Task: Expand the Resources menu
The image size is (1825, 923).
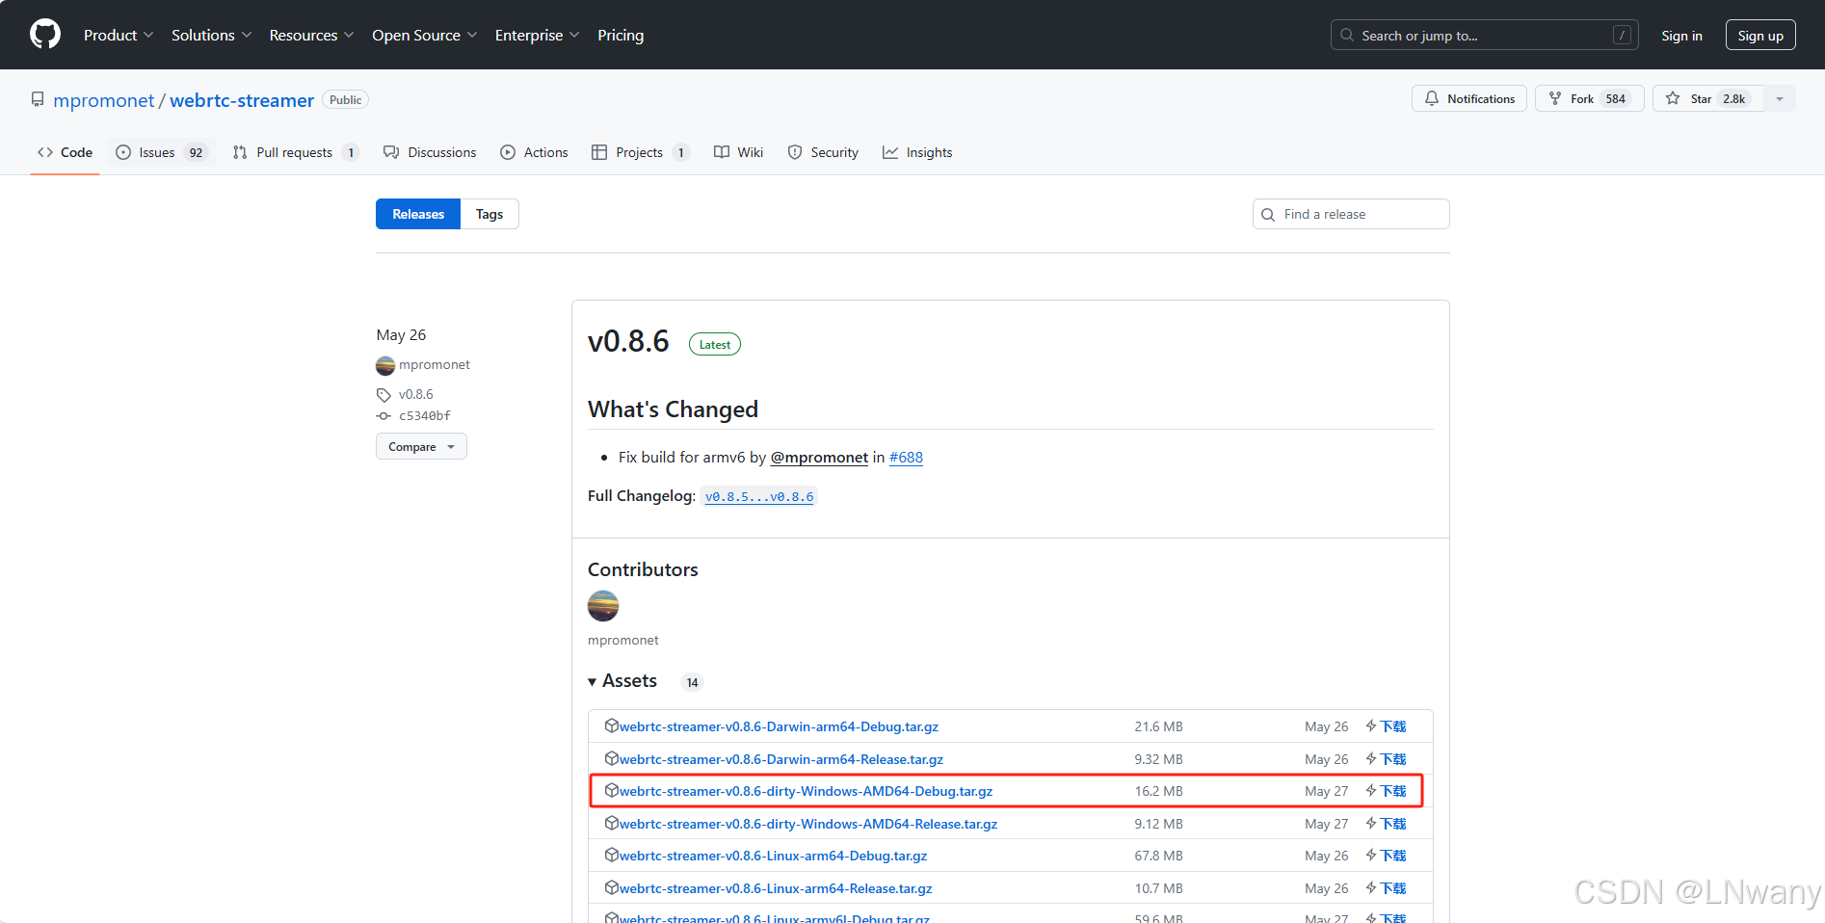Action: tap(312, 35)
